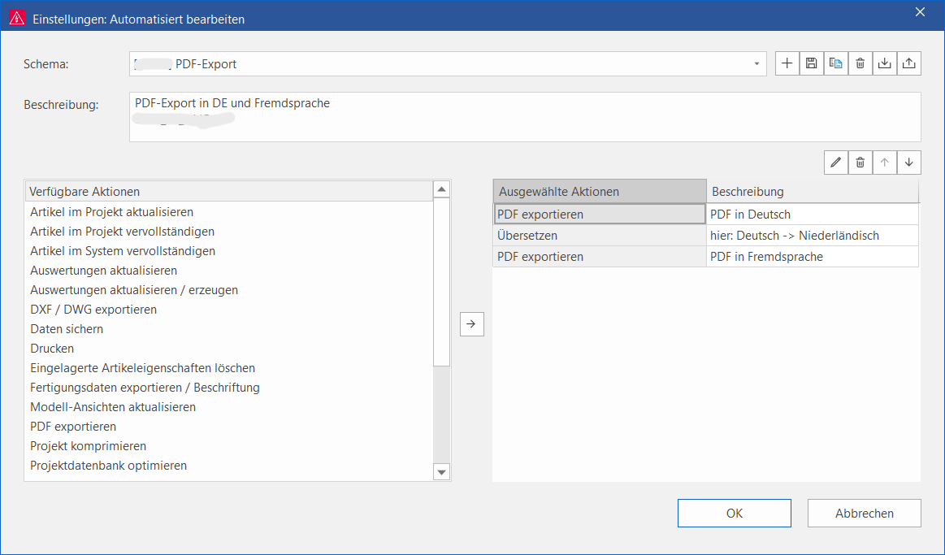Export the schema using the export icon

[x=908, y=63]
